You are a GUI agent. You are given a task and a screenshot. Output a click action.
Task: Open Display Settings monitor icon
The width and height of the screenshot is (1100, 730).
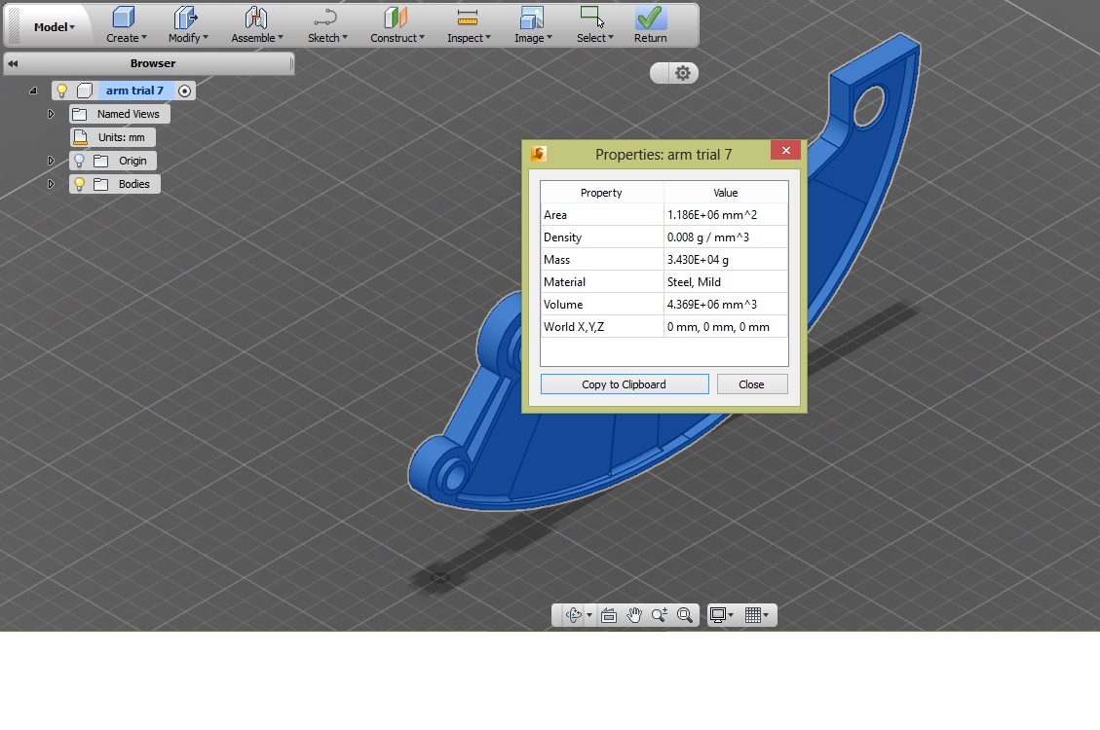pyautogui.click(x=718, y=615)
